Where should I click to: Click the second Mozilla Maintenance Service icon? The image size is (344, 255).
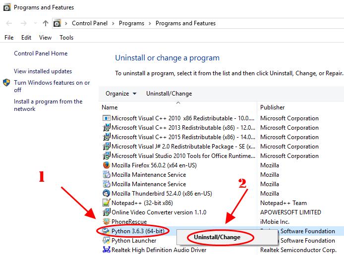[107, 184]
